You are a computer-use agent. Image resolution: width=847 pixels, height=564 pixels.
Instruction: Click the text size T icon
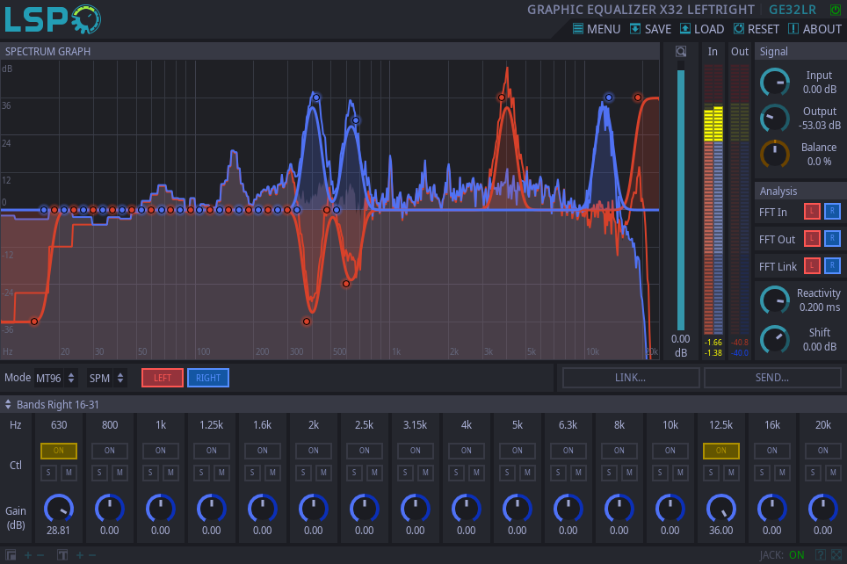(62, 555)
